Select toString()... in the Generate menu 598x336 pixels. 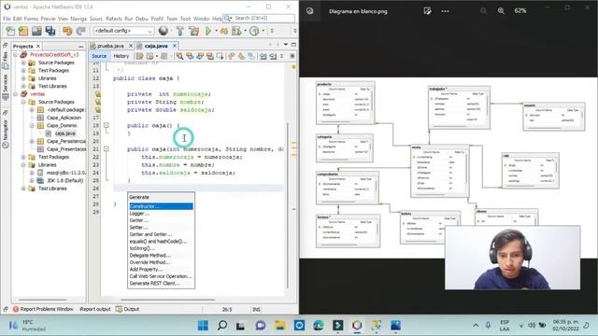pyautogui.click(x=161, y=248)
